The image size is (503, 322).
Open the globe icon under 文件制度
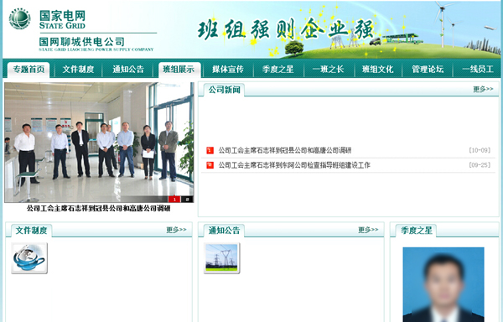coord(29,258)
